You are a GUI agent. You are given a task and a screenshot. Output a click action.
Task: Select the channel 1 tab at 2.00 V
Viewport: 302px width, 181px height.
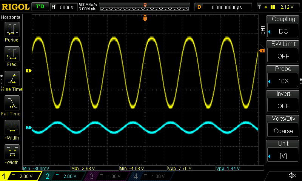pyautogui.click(x=20, y=176)
